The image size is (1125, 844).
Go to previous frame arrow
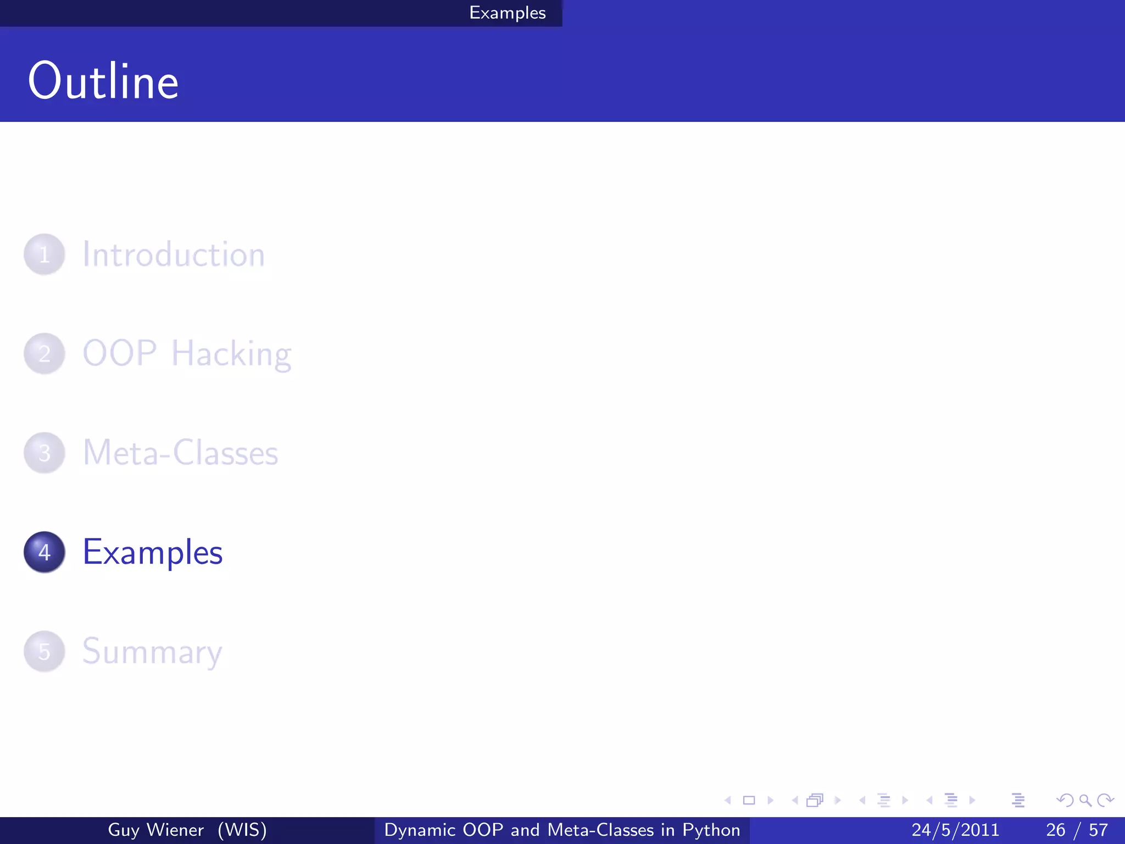pyautogui.click(x=794, y=801)
